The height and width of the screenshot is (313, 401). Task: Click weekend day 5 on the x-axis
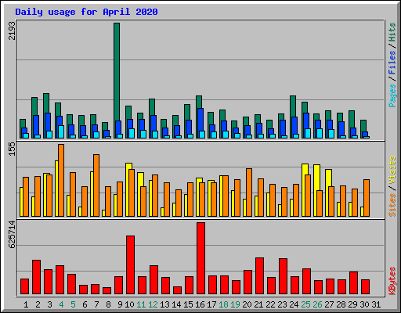[x=73, y=304]
